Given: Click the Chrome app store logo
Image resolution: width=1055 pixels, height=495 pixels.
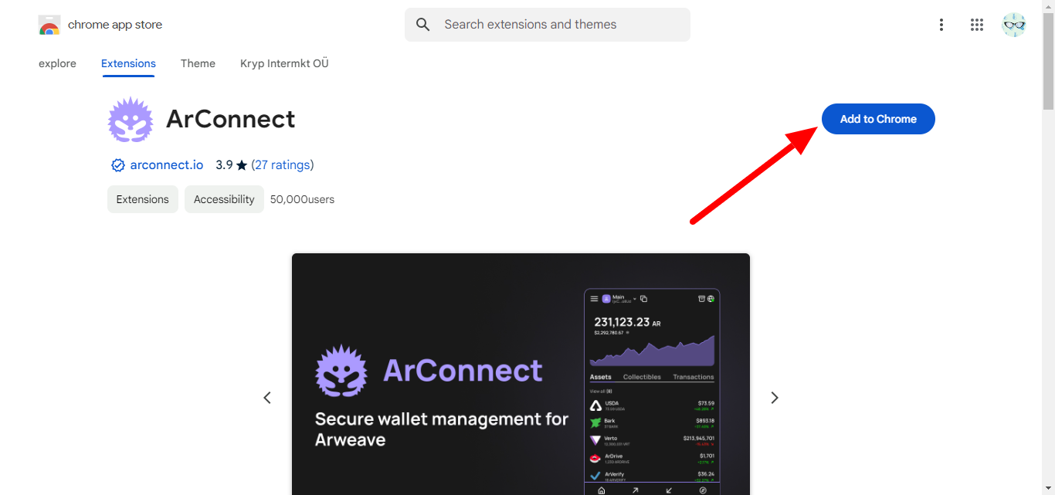Looking at the screenshot, I should (49, 25).
